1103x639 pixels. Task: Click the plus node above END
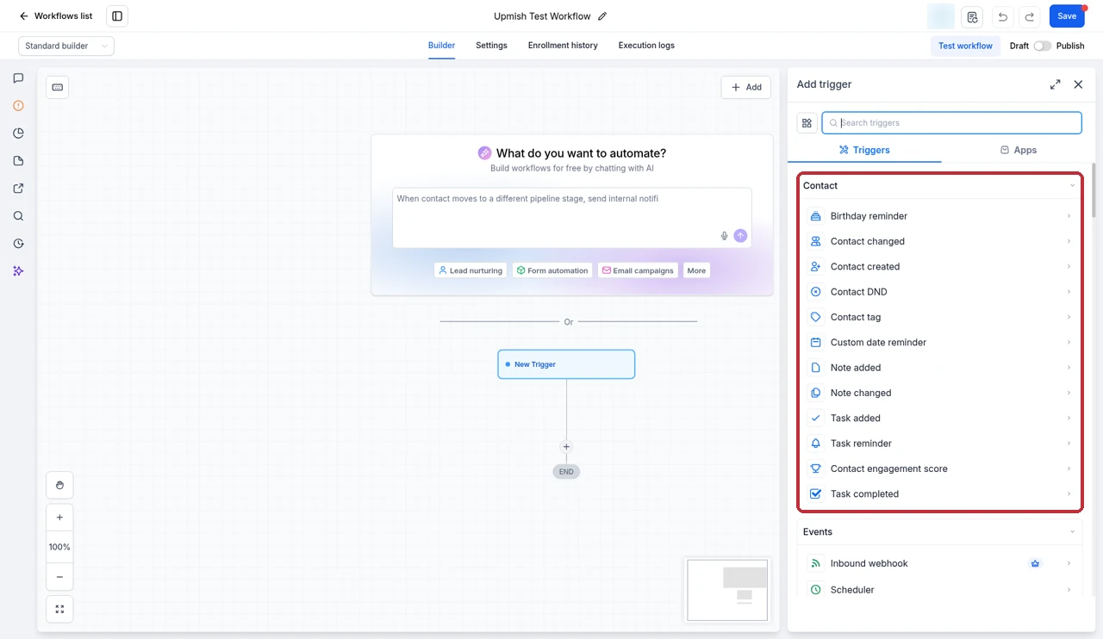(x=566, y=447)
